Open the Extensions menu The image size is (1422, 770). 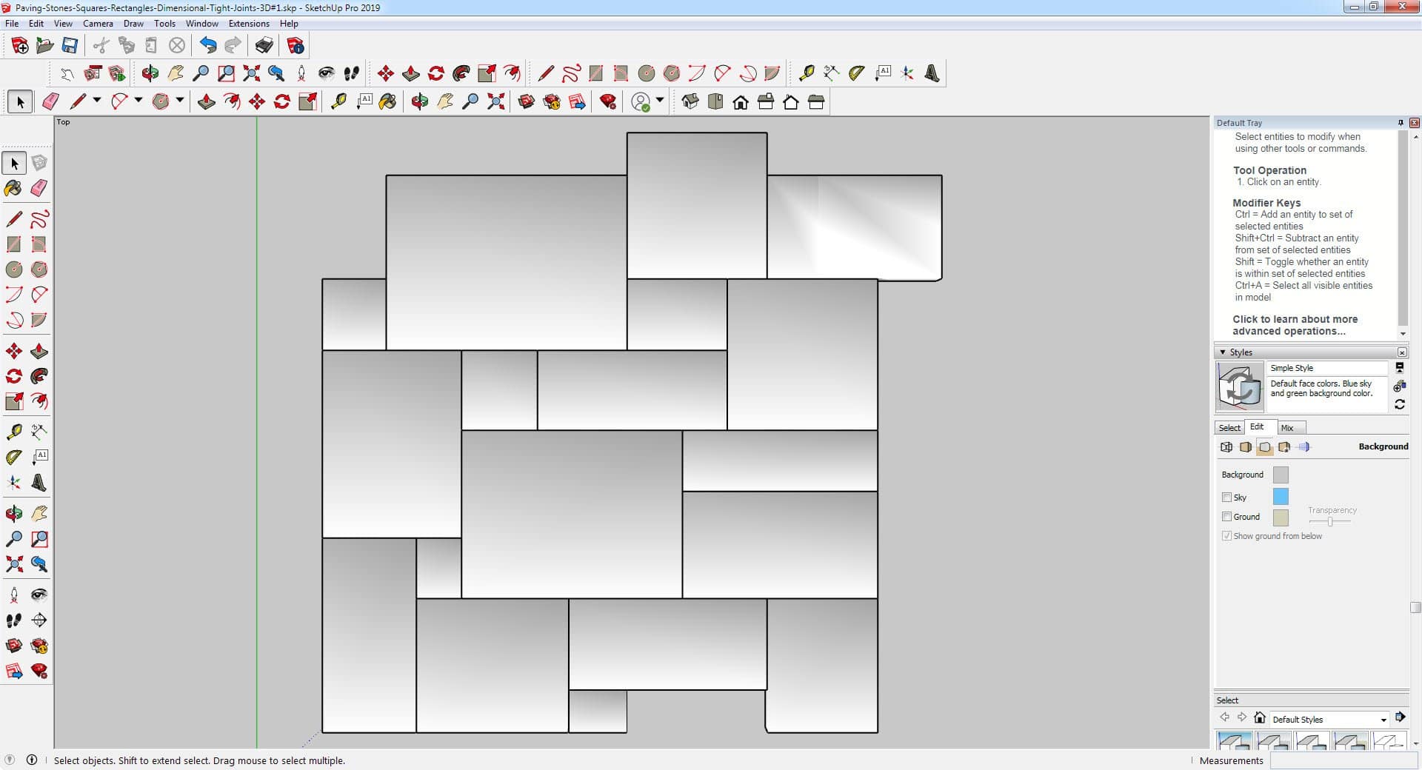(249, 24)
